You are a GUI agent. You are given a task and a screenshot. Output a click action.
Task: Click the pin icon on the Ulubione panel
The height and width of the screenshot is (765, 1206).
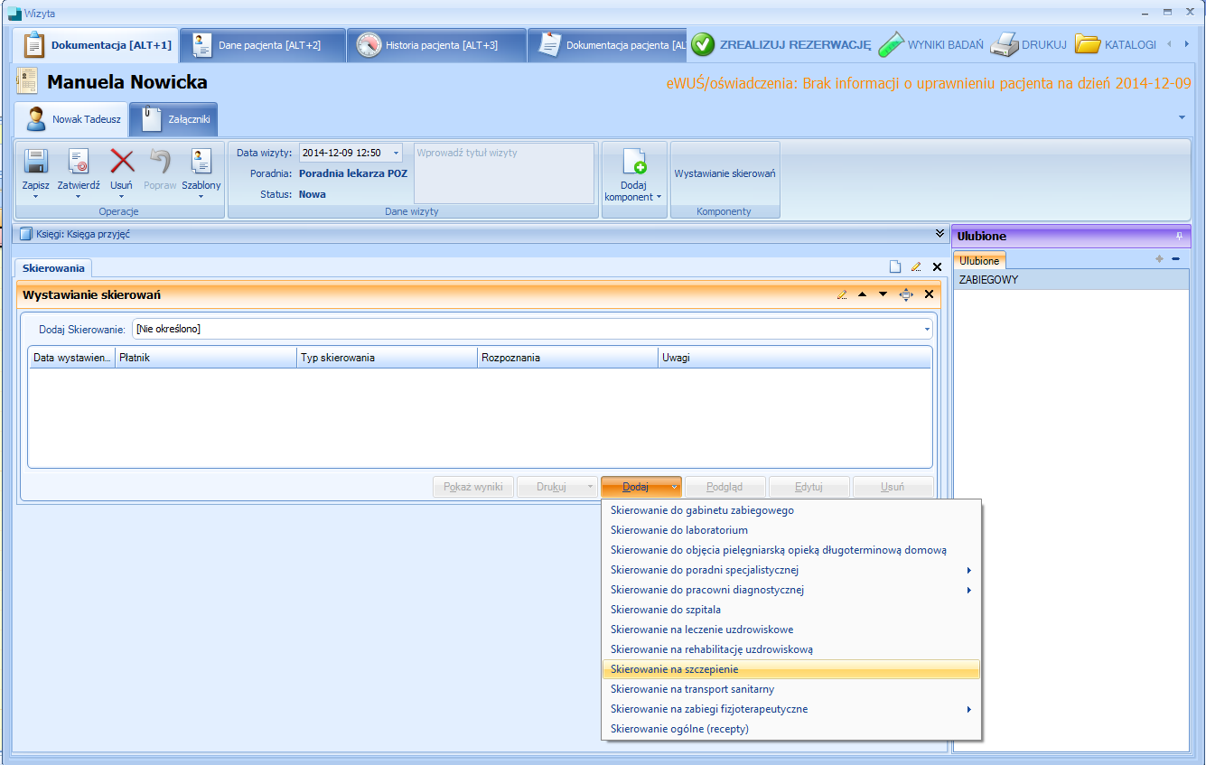click(x=1178, y=236)
